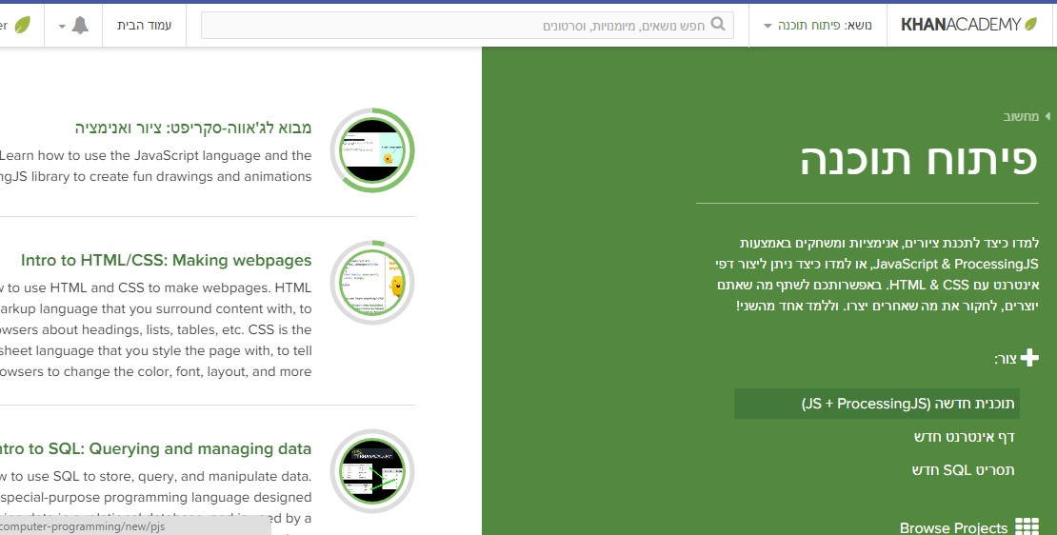This screenshot has width=1057, height=535.
Task: Open the subject dropdown נושא: פיתוח תוכנה
Action: coord(818,26)
